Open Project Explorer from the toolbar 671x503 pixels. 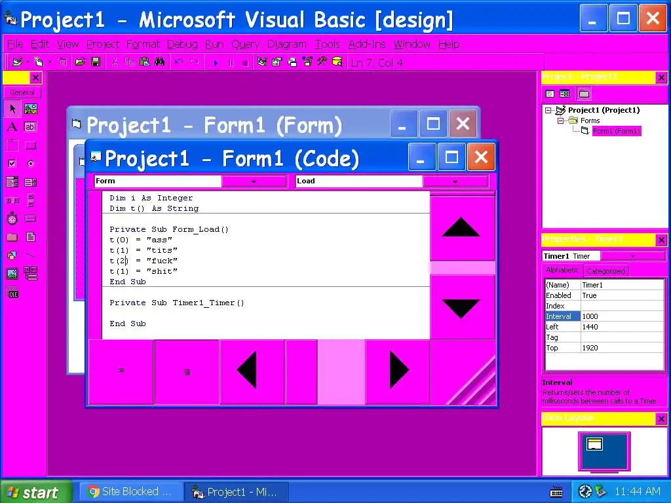coord(262,62)
